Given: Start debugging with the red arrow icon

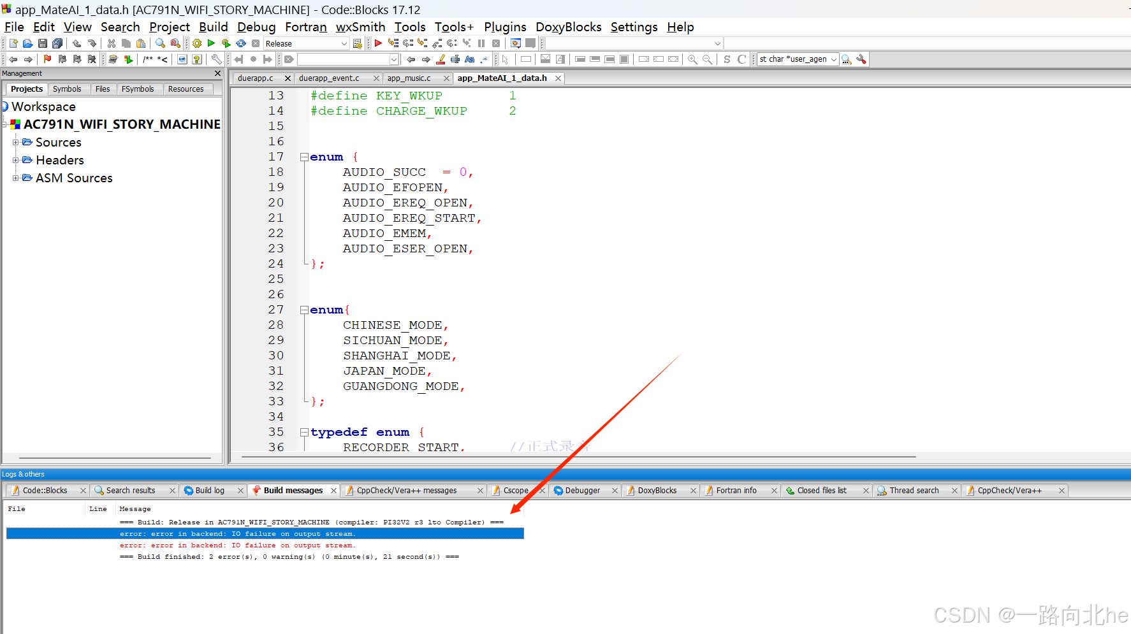Looking at the screenshot, I should [x=378, y=43].
